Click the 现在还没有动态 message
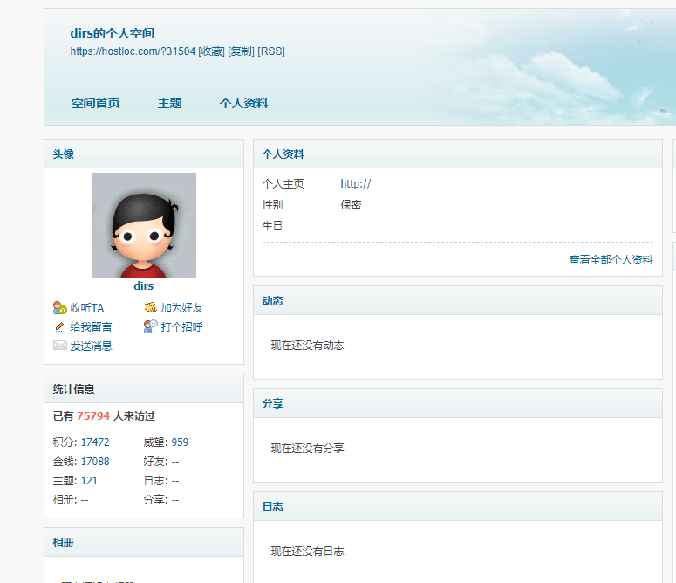This screenshot has height=583, width=676. pyautogui.click(x=307, y=346)
